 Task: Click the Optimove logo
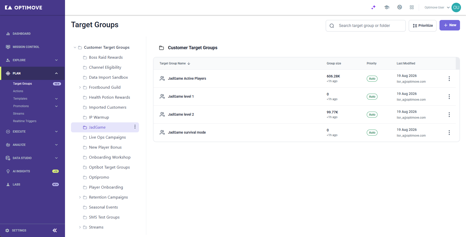pos(23,7)
